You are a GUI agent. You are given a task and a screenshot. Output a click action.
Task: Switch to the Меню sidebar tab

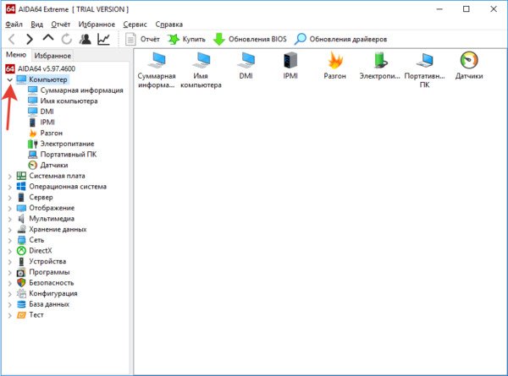[x=16, y=55]
